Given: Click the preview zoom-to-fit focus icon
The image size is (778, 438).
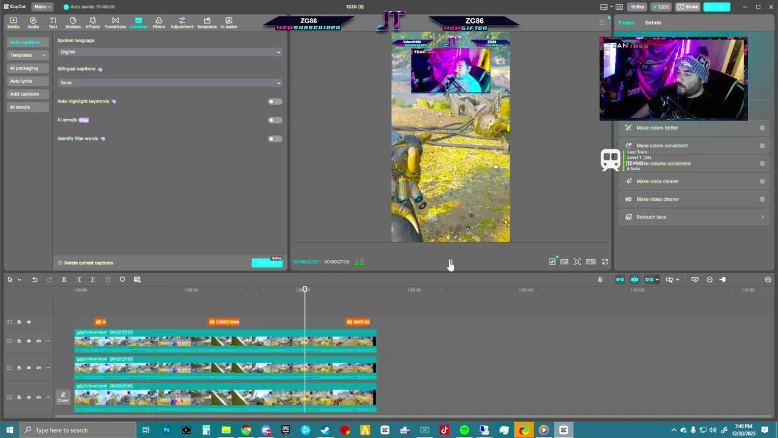Looking at the screenshot, I should [577, 262].
